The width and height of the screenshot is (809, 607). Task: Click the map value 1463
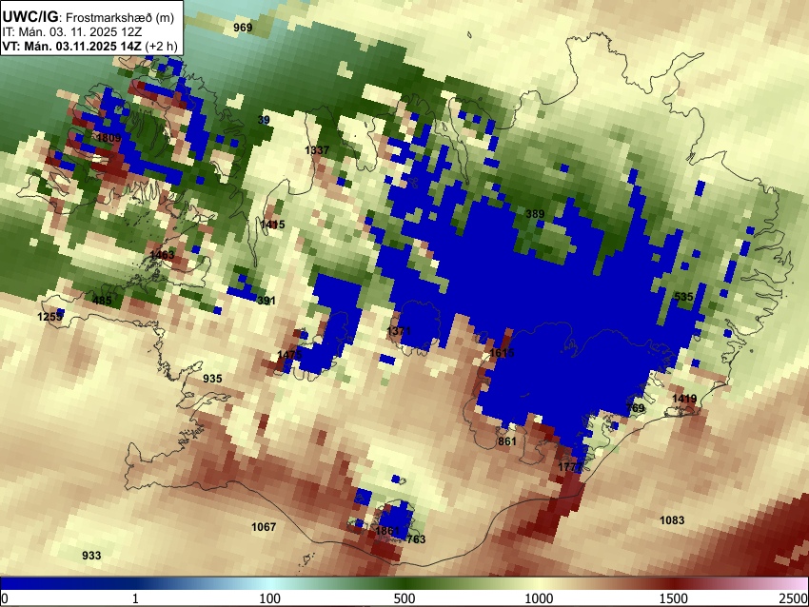162,255
